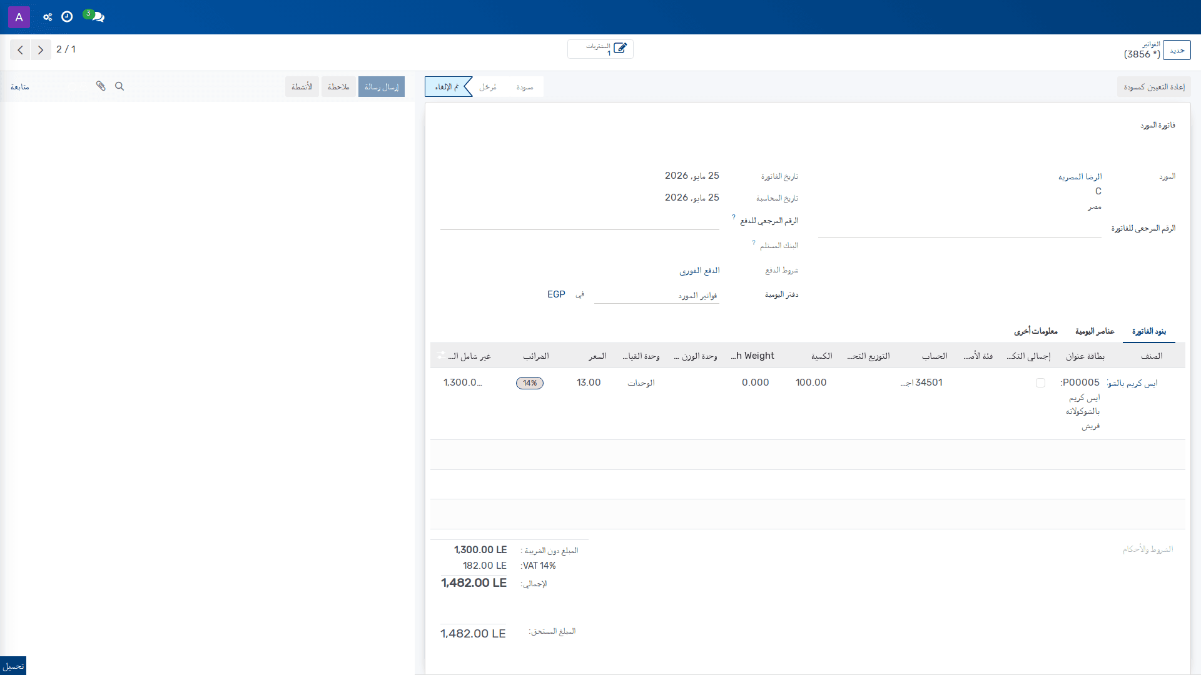This screenshot has width=1201, height=675.
Task: Click the ملاحظة log note button
Action: click(x=338, y=87)
